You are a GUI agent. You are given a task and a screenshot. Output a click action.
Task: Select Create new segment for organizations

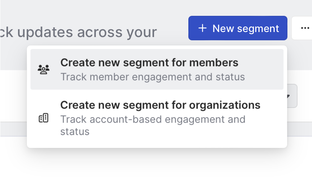click(160, 105)
